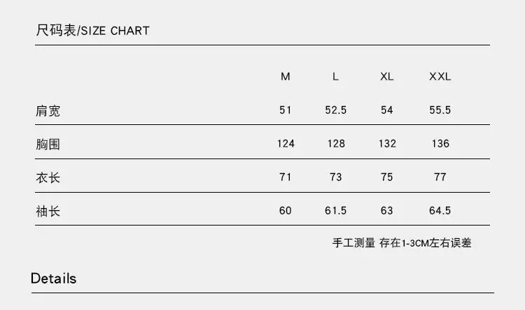Click the 尺码表/SIZE CHART heading
The width and height of the screenshot is (525, 310).
pyautogui.click(x=92, y=31)
